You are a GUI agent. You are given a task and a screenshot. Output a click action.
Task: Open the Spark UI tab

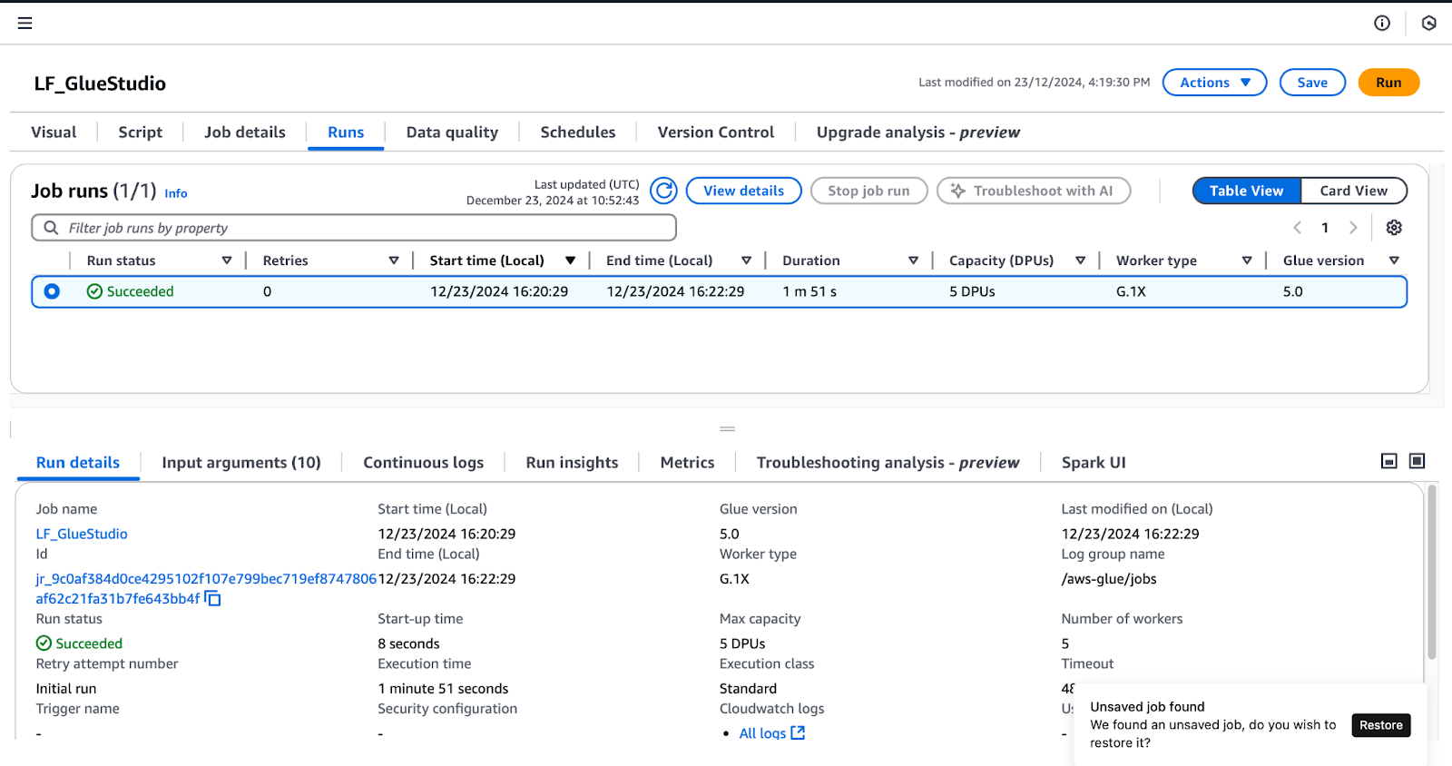pos(1094,463)
